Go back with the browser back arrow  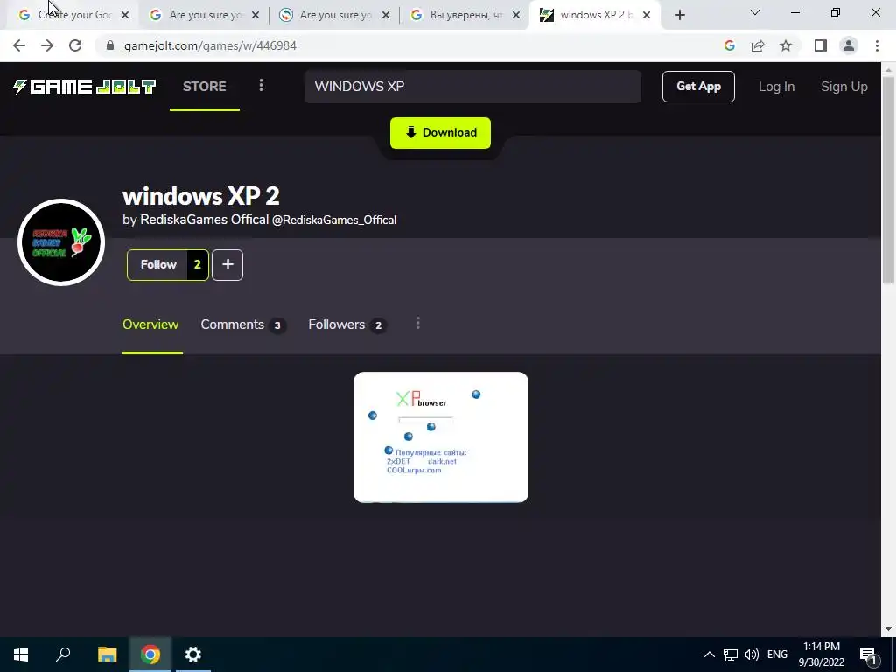[19, 45]
